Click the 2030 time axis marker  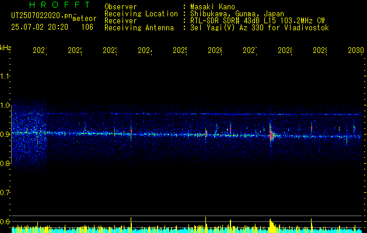pyautogui.click(x=356, y=50)
